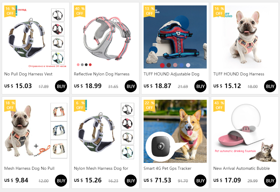The image size is (280, 192).
Task: Select the pink color dot under Reflective Nylon Harness
Action: pos(78,65)
